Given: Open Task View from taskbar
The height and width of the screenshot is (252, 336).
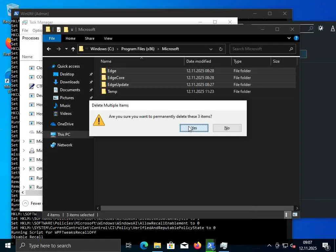Looking at the screenshot, I should point(128,245).
